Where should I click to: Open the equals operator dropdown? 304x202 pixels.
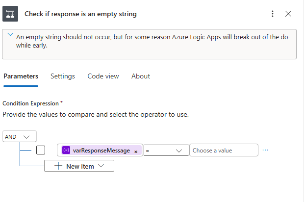[x=166, y=151]
